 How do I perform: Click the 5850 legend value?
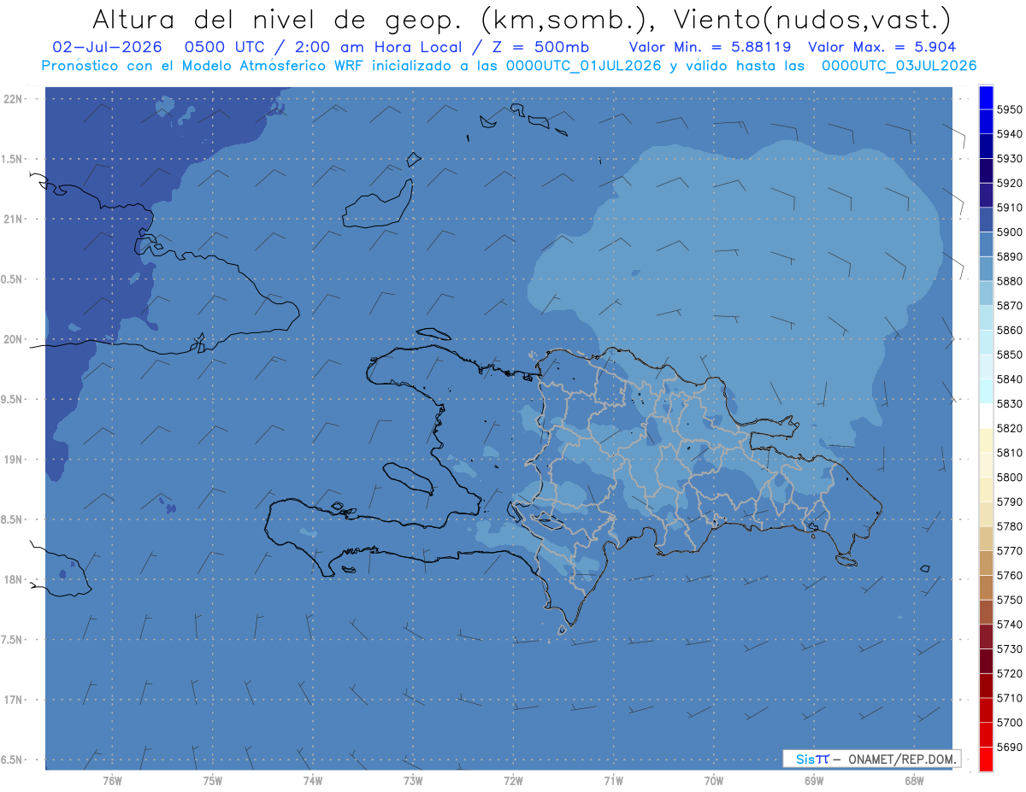[1009, 355]
